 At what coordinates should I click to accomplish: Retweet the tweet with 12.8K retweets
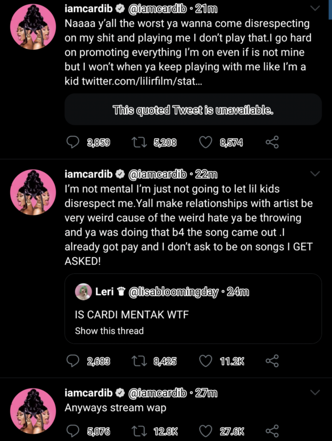pos(139,431)
